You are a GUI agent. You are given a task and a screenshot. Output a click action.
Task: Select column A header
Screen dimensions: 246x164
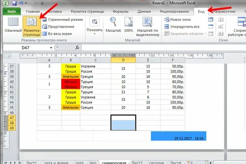point(49,60)
